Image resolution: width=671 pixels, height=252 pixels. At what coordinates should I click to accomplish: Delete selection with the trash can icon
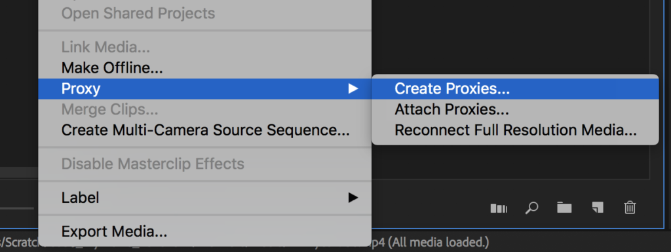pyautogui.click(x=630, y=207)
